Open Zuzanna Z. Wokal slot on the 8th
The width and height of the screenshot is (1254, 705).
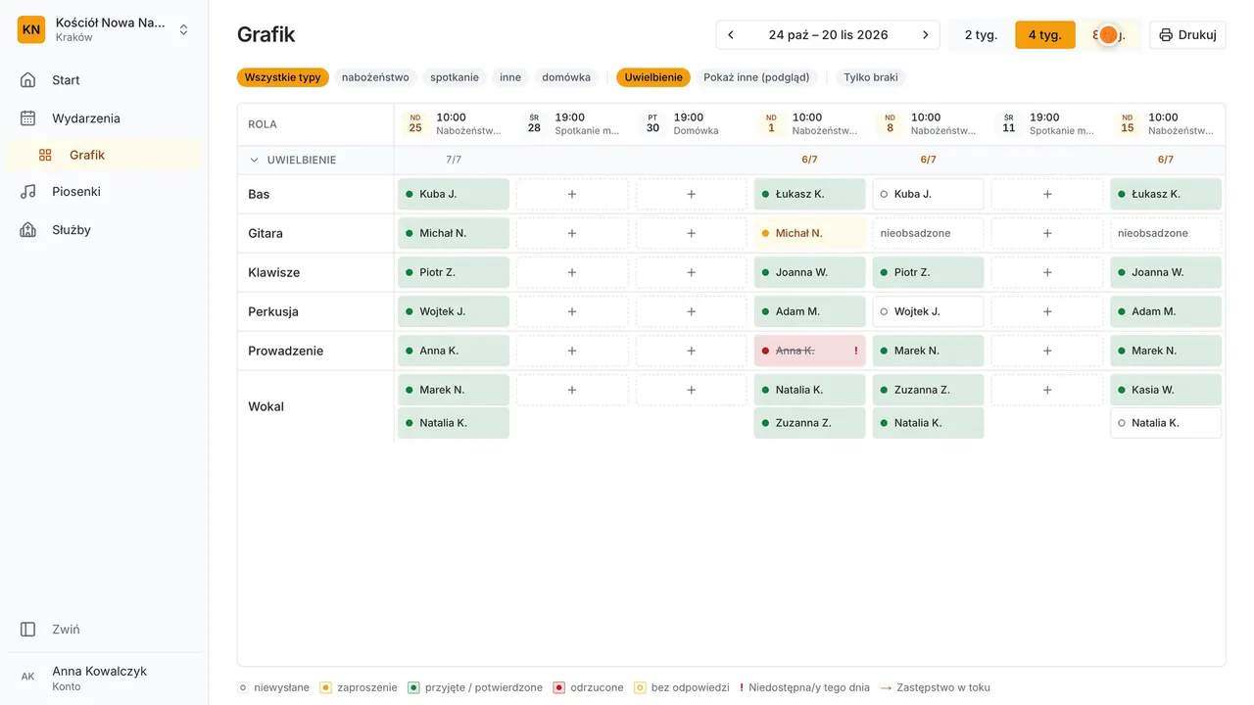click(x=928, y=390)
